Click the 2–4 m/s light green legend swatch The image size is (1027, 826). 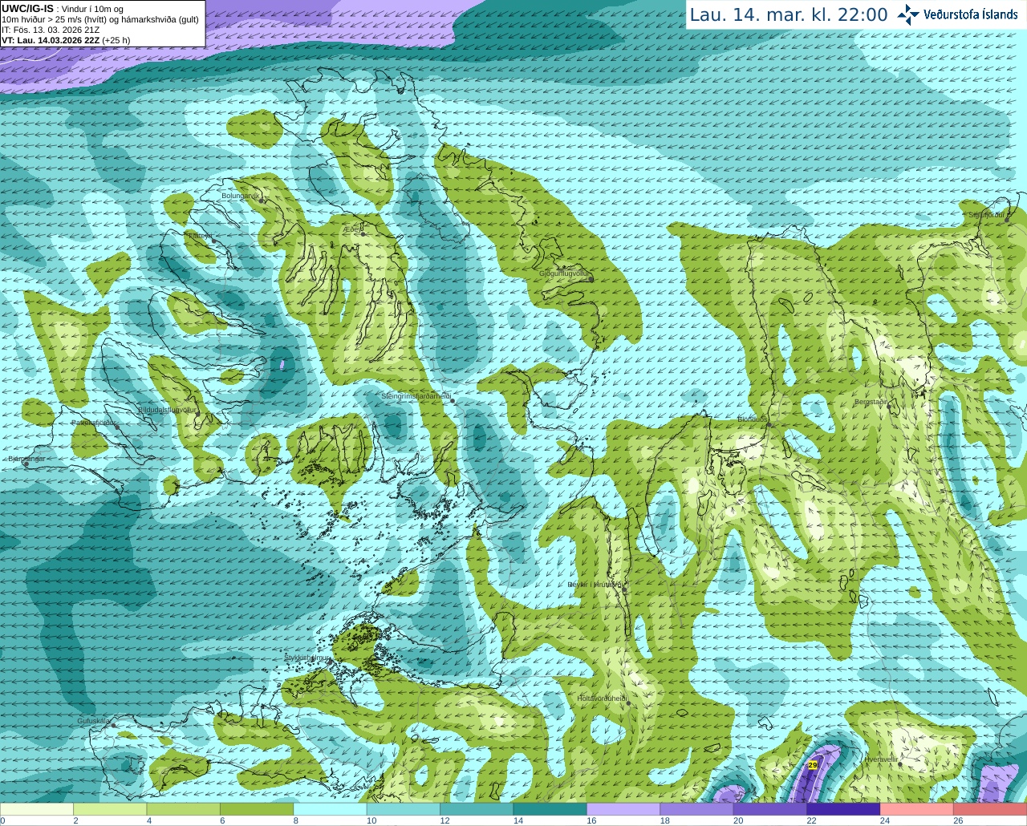110,809
